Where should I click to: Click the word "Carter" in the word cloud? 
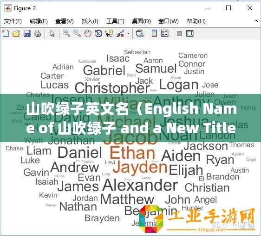point(52,76)
